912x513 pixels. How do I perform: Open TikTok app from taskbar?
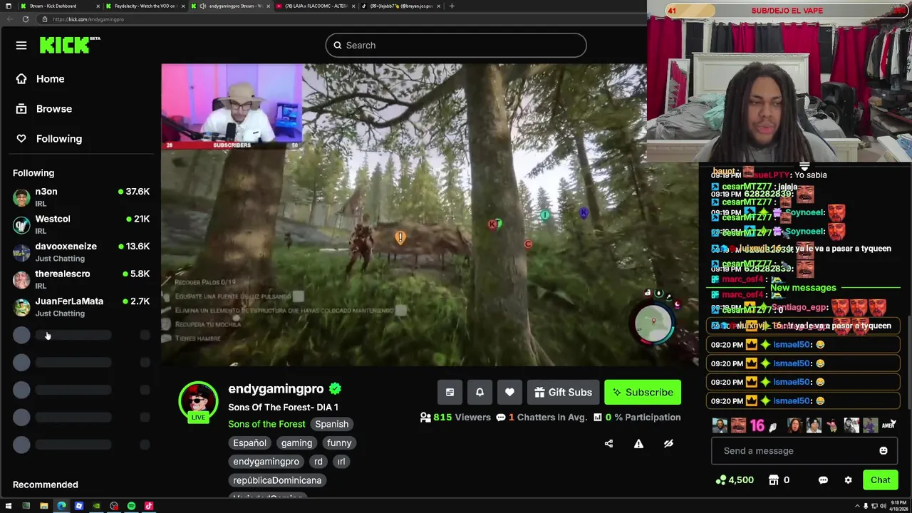coord(148,507)
